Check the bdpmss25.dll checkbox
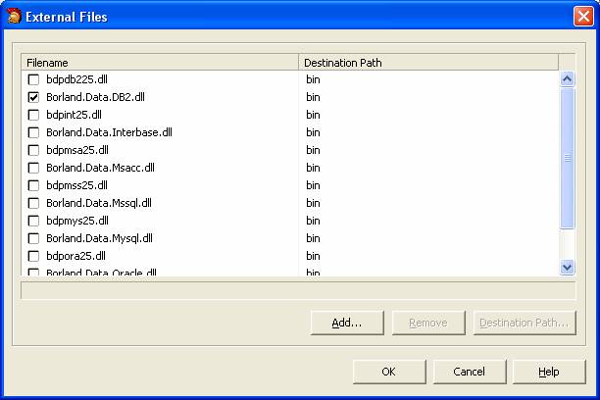This screenshot has height=400, width=600. click(33, 185)
